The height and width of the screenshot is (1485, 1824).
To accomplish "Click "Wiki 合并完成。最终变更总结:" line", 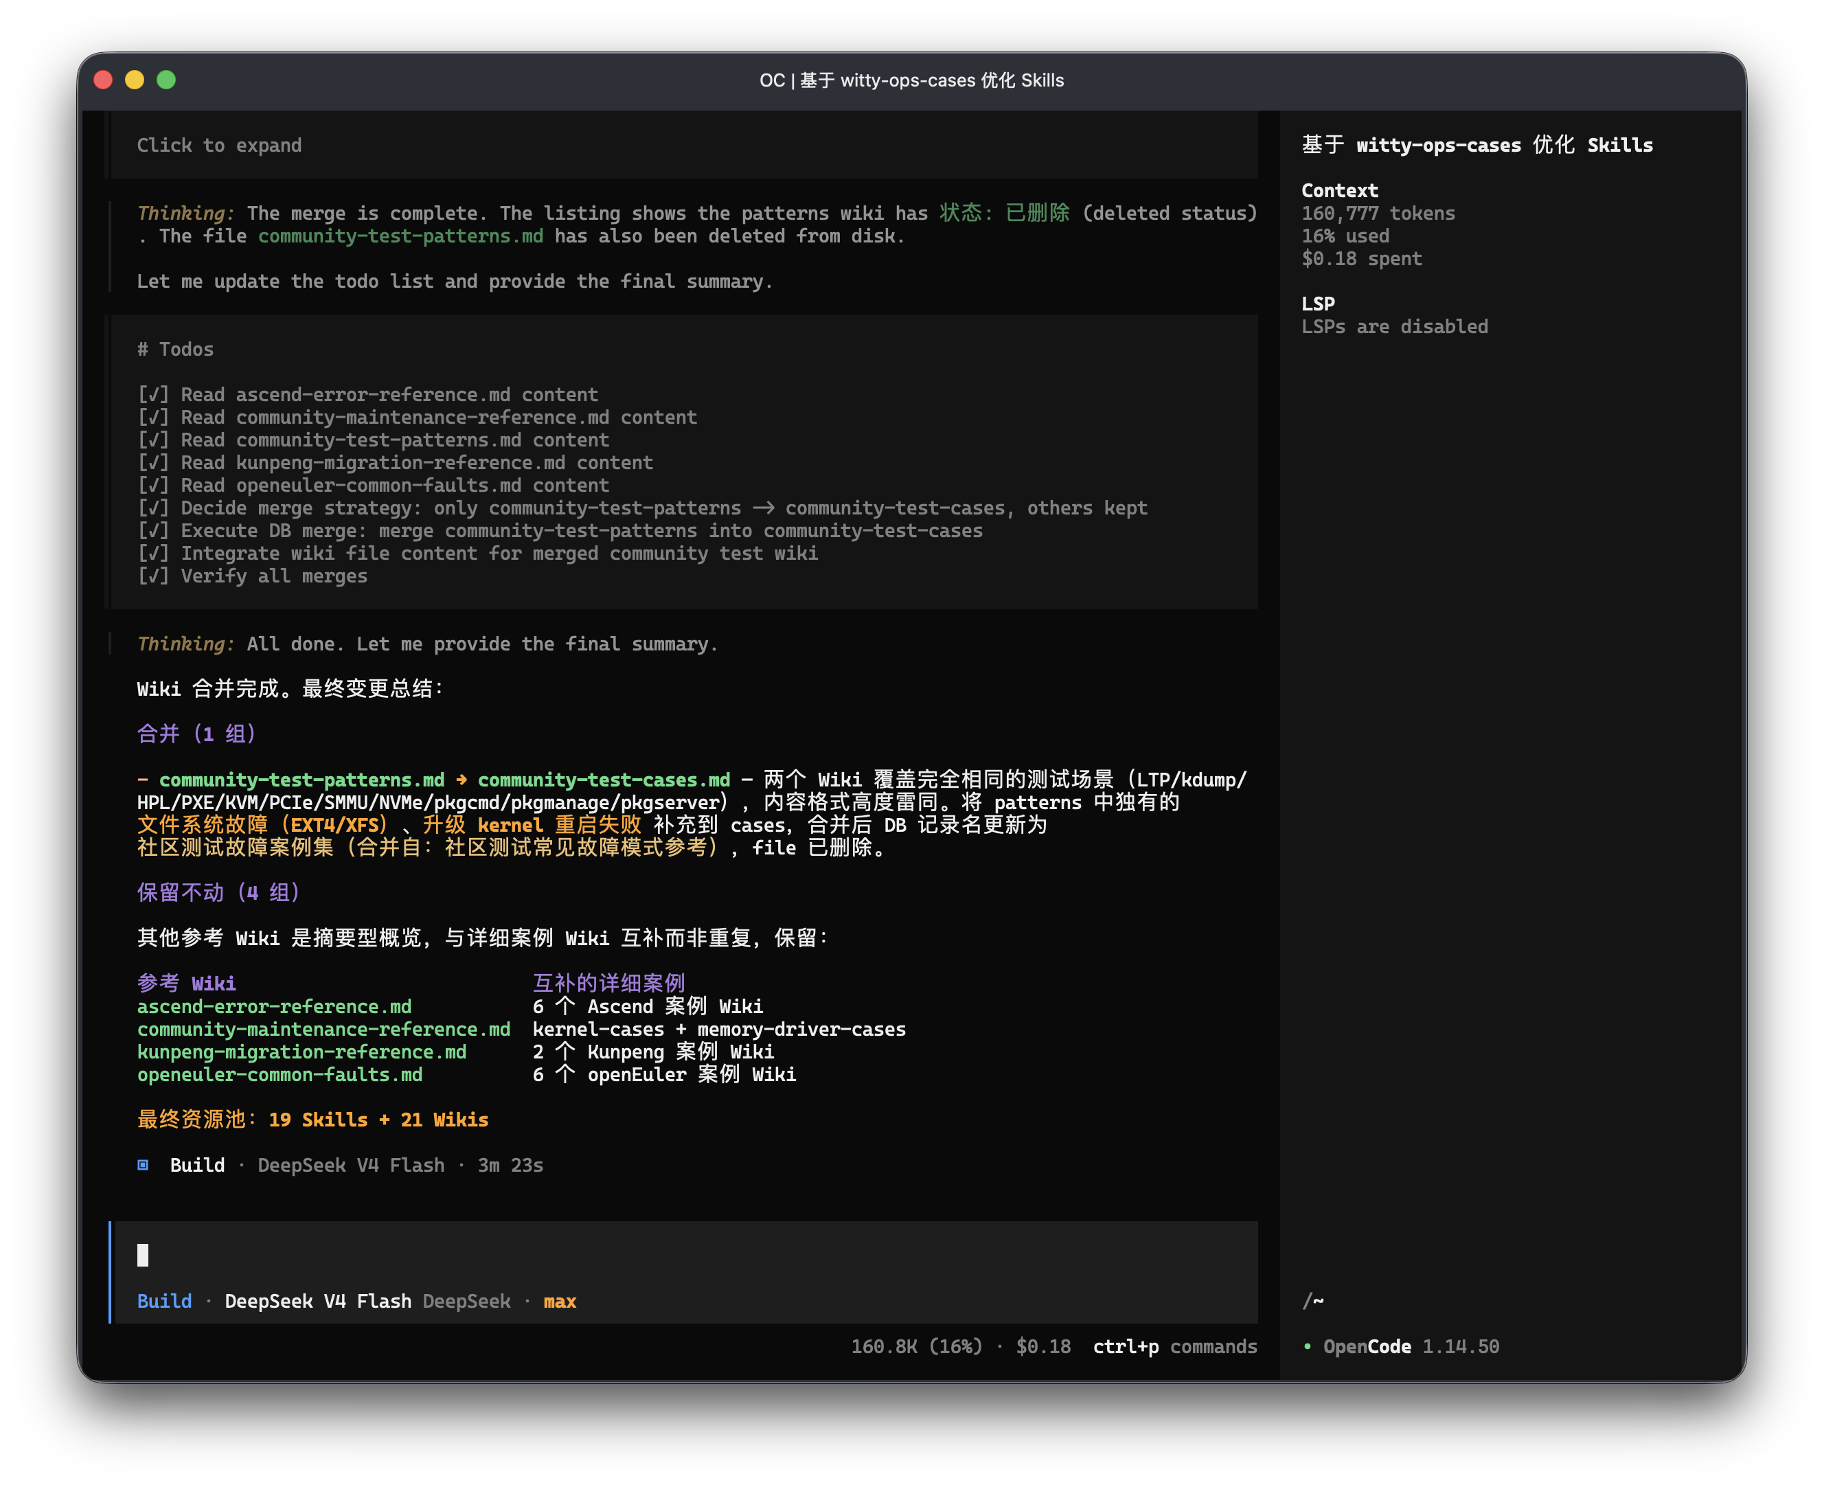I will 290,689.
